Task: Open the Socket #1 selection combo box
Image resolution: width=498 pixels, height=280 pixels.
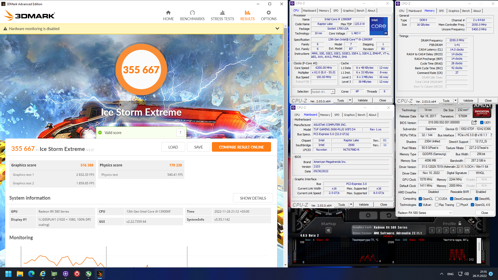Action: [323, 92]
